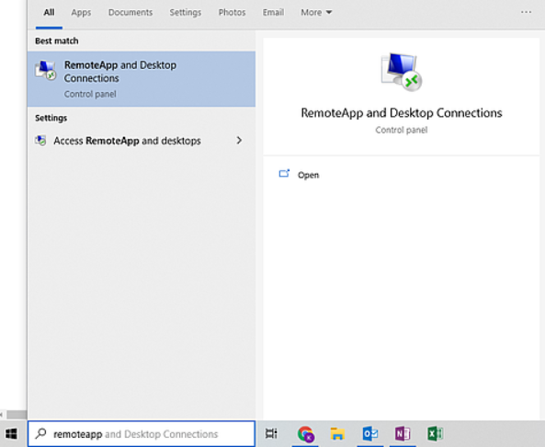Click the search magnifier icon

(x=41, y=433)
